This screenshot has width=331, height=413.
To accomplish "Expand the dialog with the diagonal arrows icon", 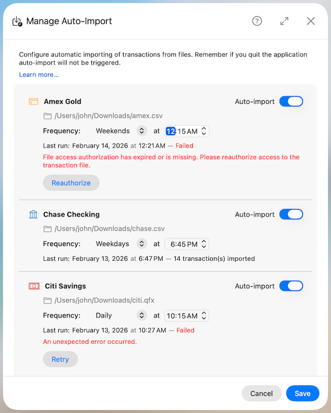I will pos(284,21).
